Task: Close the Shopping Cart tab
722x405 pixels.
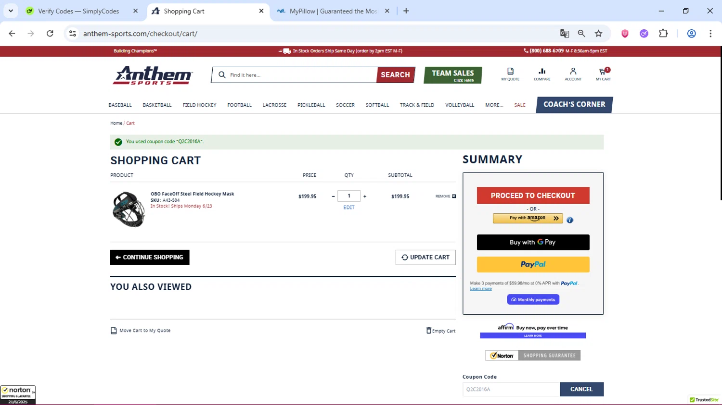Action: 261,11
